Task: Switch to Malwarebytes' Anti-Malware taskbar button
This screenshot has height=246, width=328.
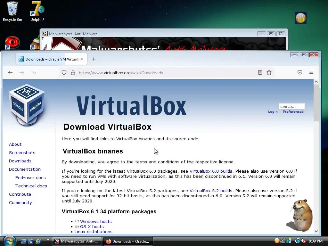Action: pos(77,241)
